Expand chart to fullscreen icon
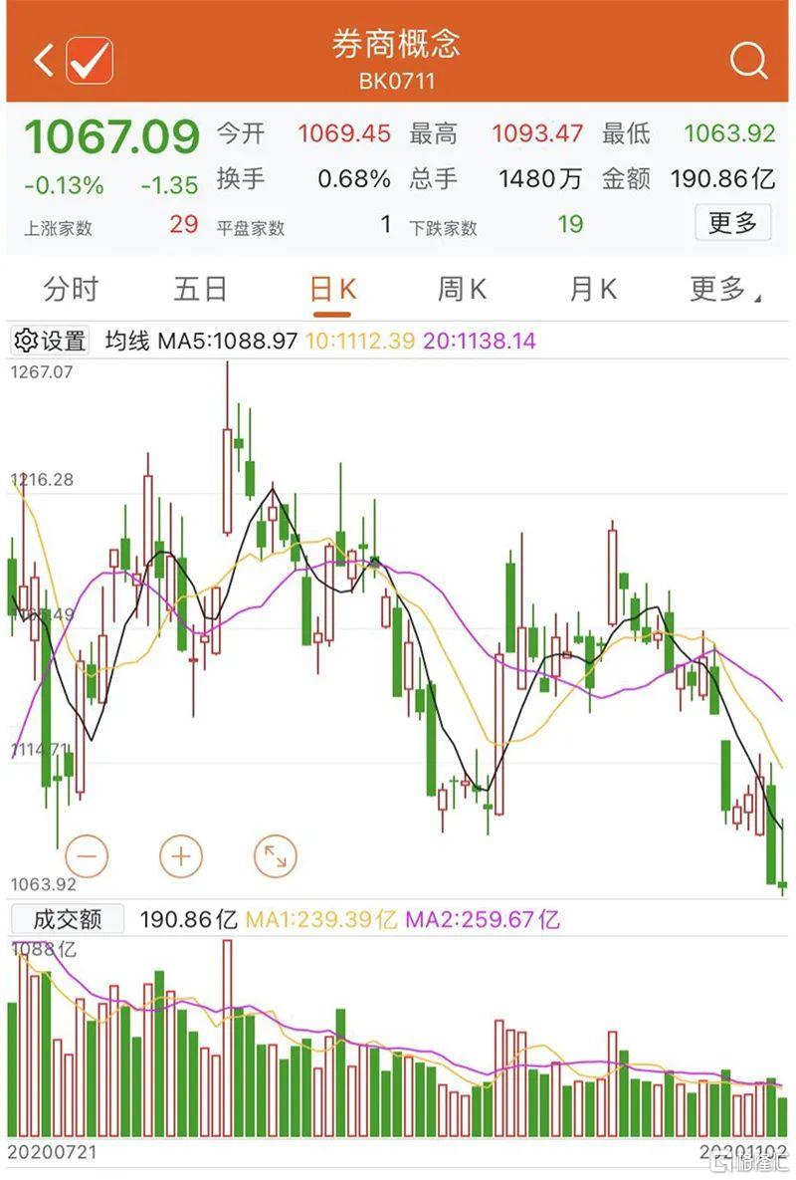 [276, 856]
